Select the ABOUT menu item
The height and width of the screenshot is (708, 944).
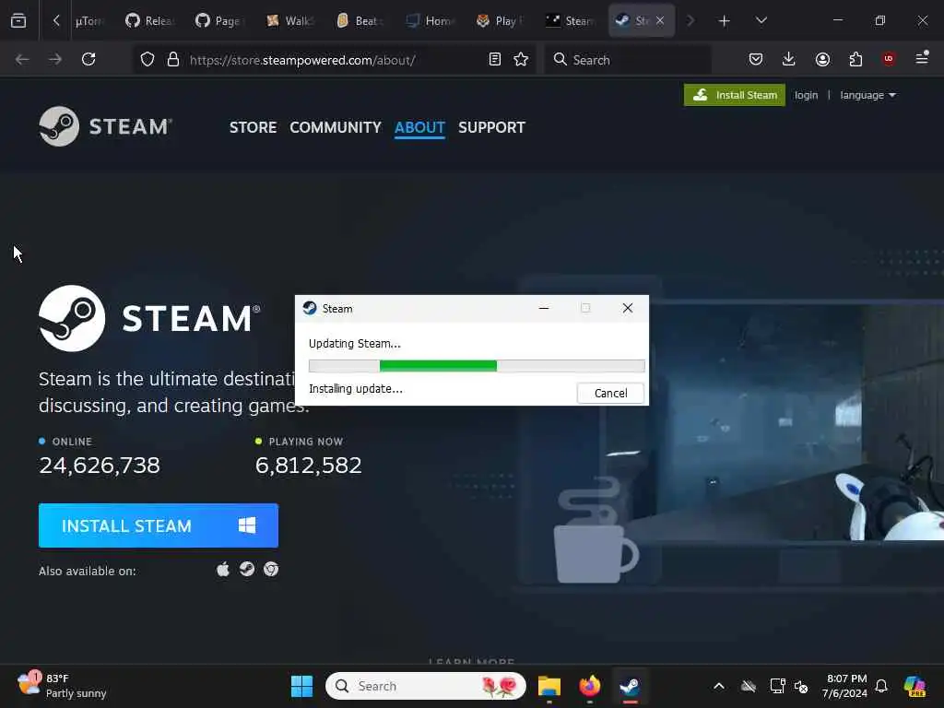(419, 127)
